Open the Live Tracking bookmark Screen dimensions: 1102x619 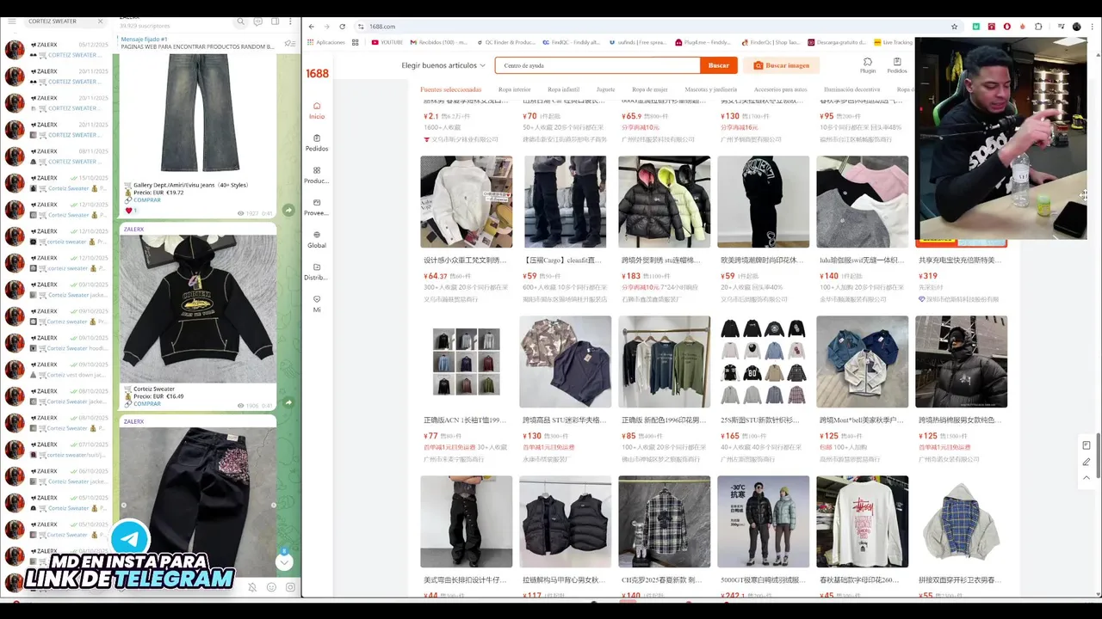[x=893, y=42]
